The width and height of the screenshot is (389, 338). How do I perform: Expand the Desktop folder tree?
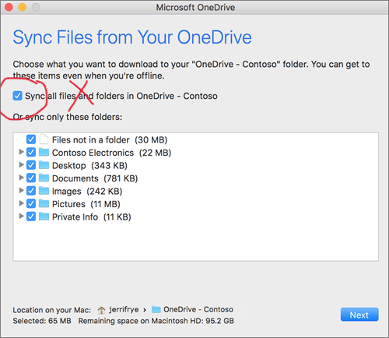pyautogui.click(x=21, y=164)
